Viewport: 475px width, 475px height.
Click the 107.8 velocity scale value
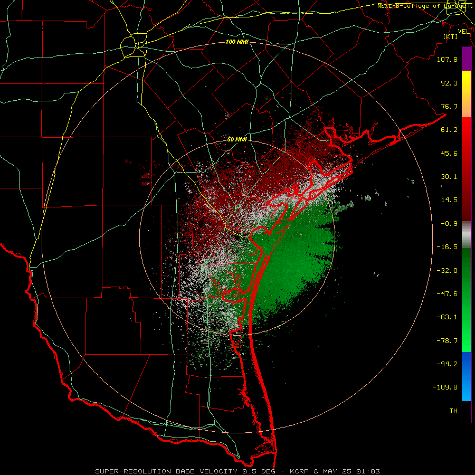447,59
